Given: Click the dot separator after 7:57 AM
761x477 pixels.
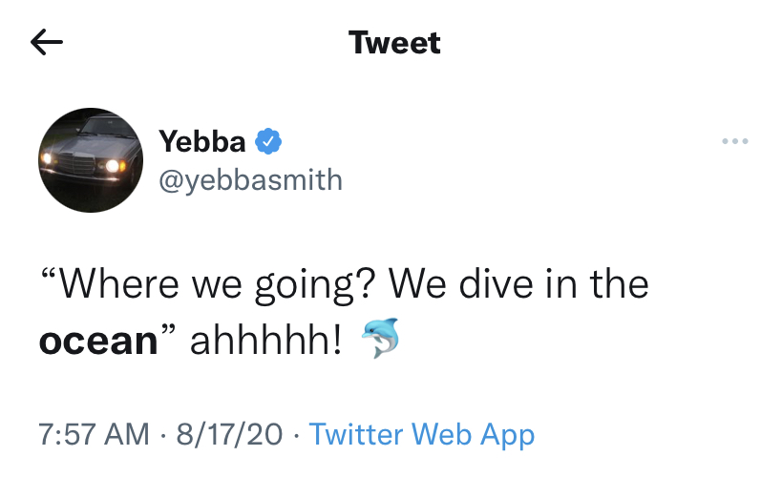Looking at the screenshot, I should pos(162,435).
